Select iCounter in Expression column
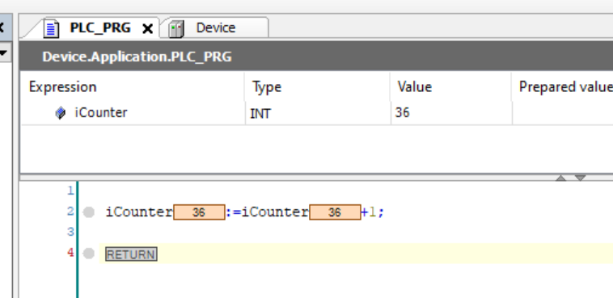The width and height of the screenshot is (613, 298). [101, 112]
